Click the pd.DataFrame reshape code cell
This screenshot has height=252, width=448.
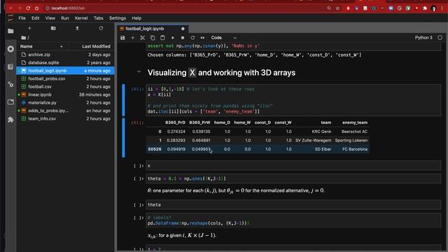point(293,220)
